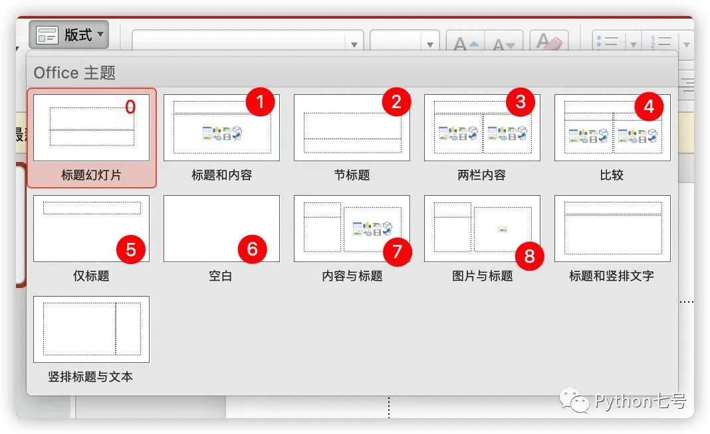Pick the 空白 blank layout
The image size is (710, 434).
tap(221, 228)
